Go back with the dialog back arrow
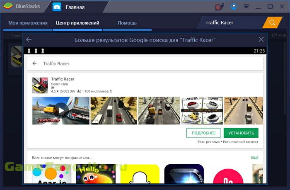This screenshot has height=190, width=290. click(x=29, y=39)
